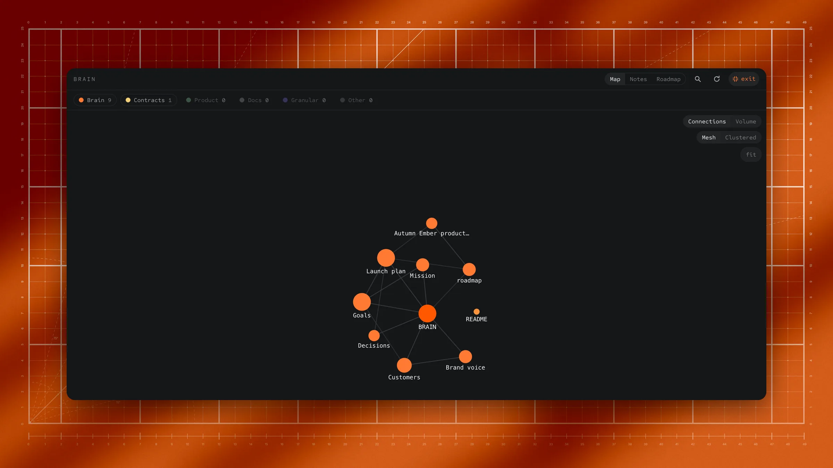Select the small README node
The width and height of the screenshot is (833, 468).
coord(477,312)
